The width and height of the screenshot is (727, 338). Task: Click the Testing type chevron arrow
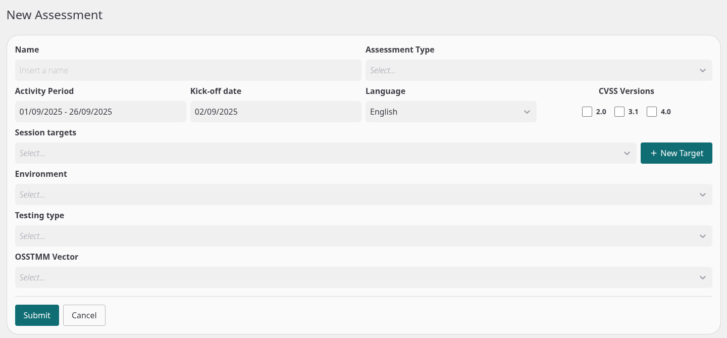point(703,236)
